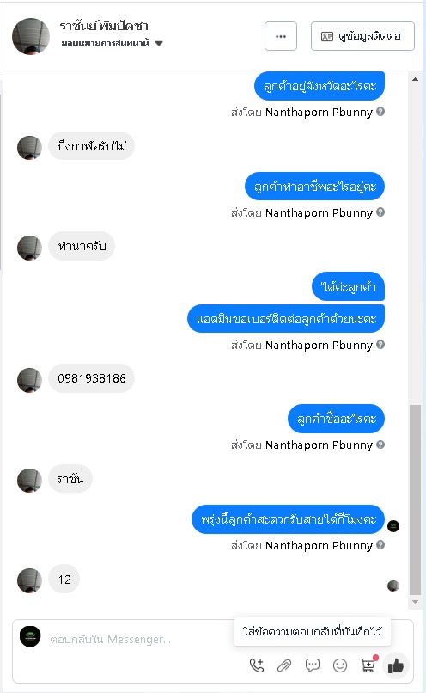Click customer name in the chat header

pyautogui.click(x=104, y=26)
